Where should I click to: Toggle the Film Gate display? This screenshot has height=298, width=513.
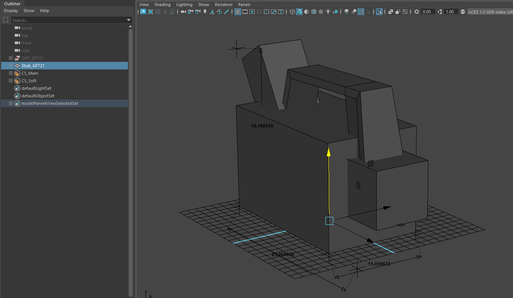coord(245,12)
